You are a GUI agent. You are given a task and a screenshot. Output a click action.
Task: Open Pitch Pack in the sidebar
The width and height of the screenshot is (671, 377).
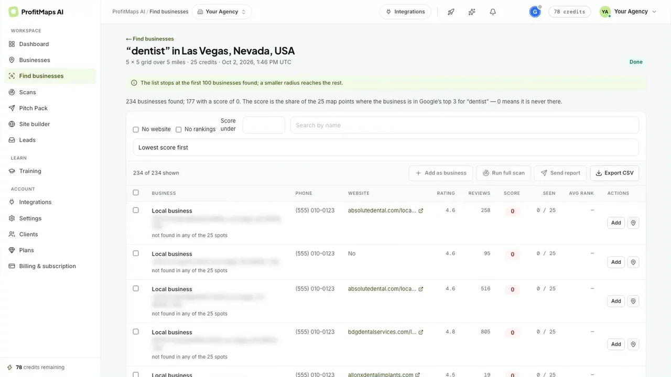coord(50,108)
